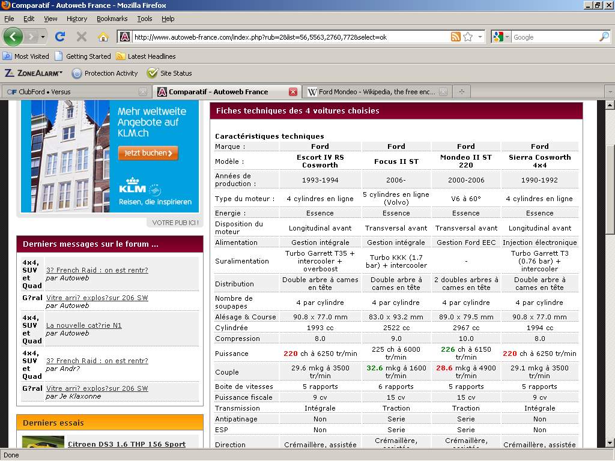Viewport: 615px width, 461px height.
Task: Click the RSS feed icon in address bar
Action: tap(456, 37)
